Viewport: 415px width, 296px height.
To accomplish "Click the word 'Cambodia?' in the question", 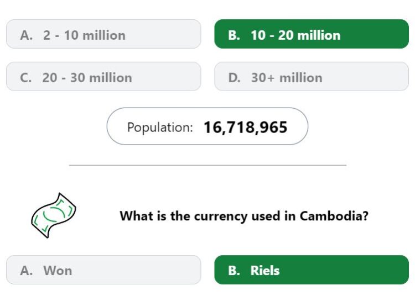I will (x=334, y=216).
